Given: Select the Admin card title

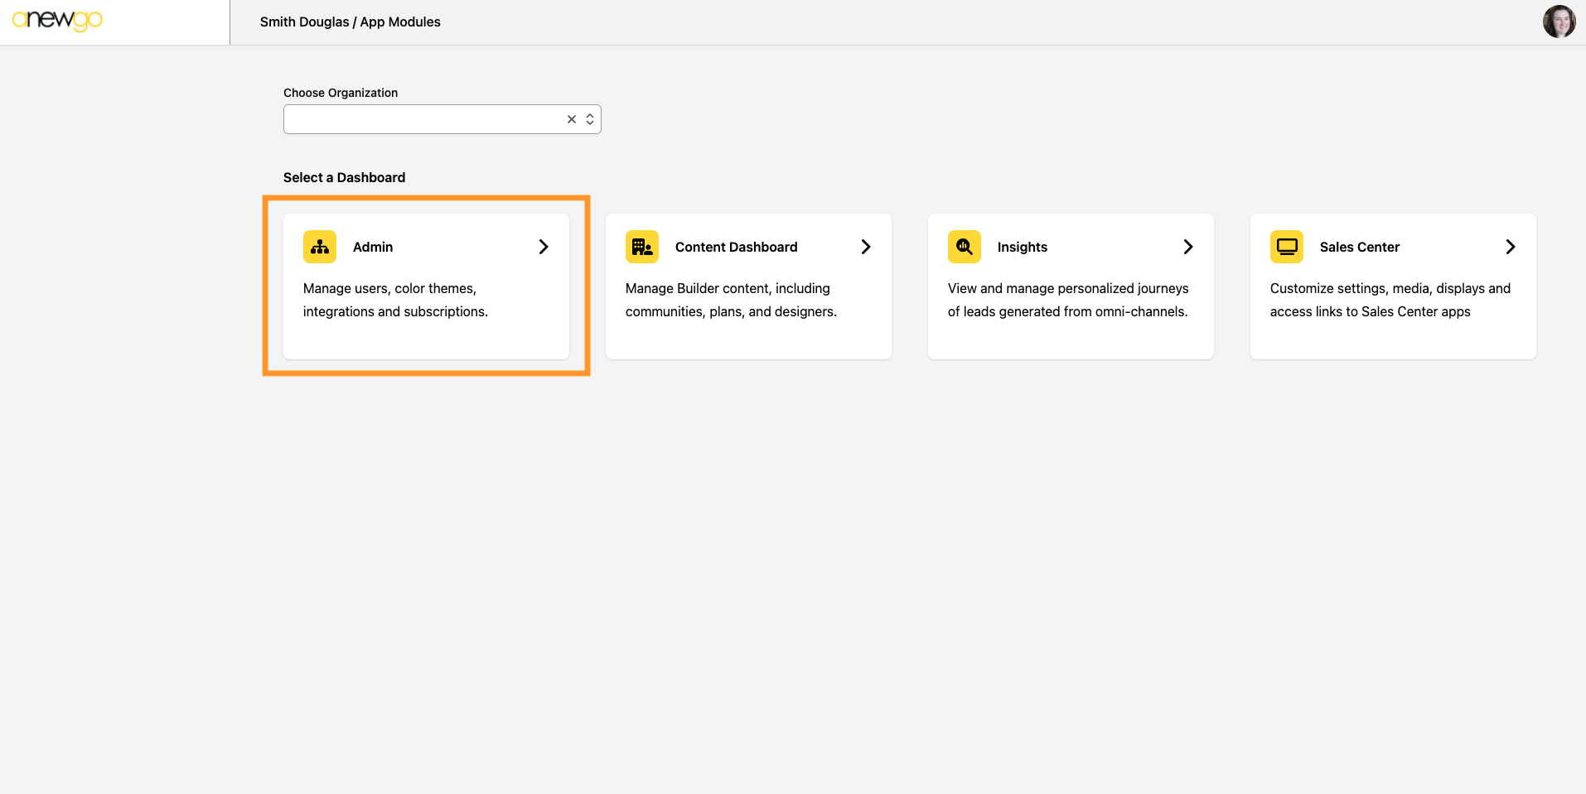Looking at the screenshot, I should point(373,247).
